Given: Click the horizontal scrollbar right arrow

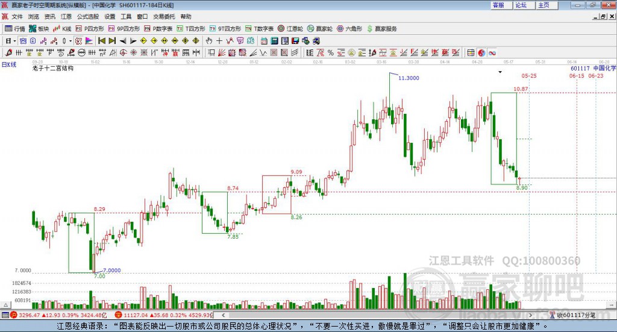Looking at the screenshot, I should (x=530, y=315).
